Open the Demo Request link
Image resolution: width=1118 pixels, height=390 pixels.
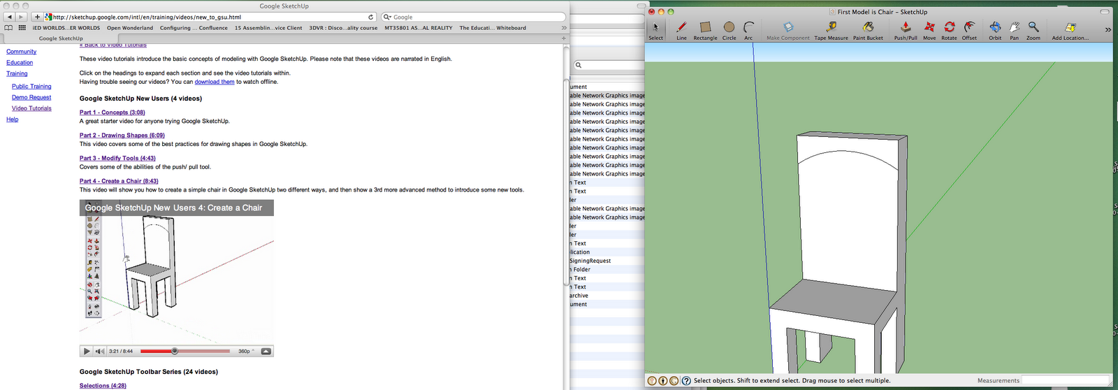point(31,97)
